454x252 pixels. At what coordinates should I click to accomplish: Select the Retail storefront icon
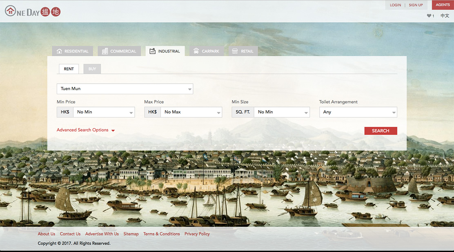(x=234, y=51)
